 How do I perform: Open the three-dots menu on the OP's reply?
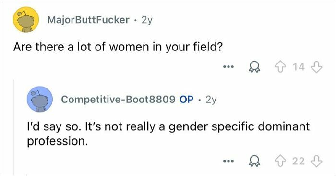pos(228,161)
